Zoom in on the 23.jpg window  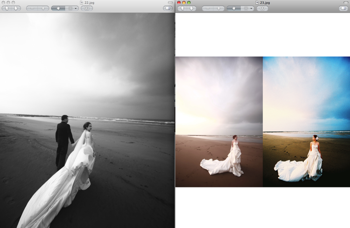[219, 8]
